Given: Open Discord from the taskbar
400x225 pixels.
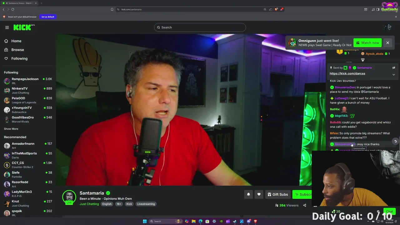Looking at the screenshot, I should [249, 221].
